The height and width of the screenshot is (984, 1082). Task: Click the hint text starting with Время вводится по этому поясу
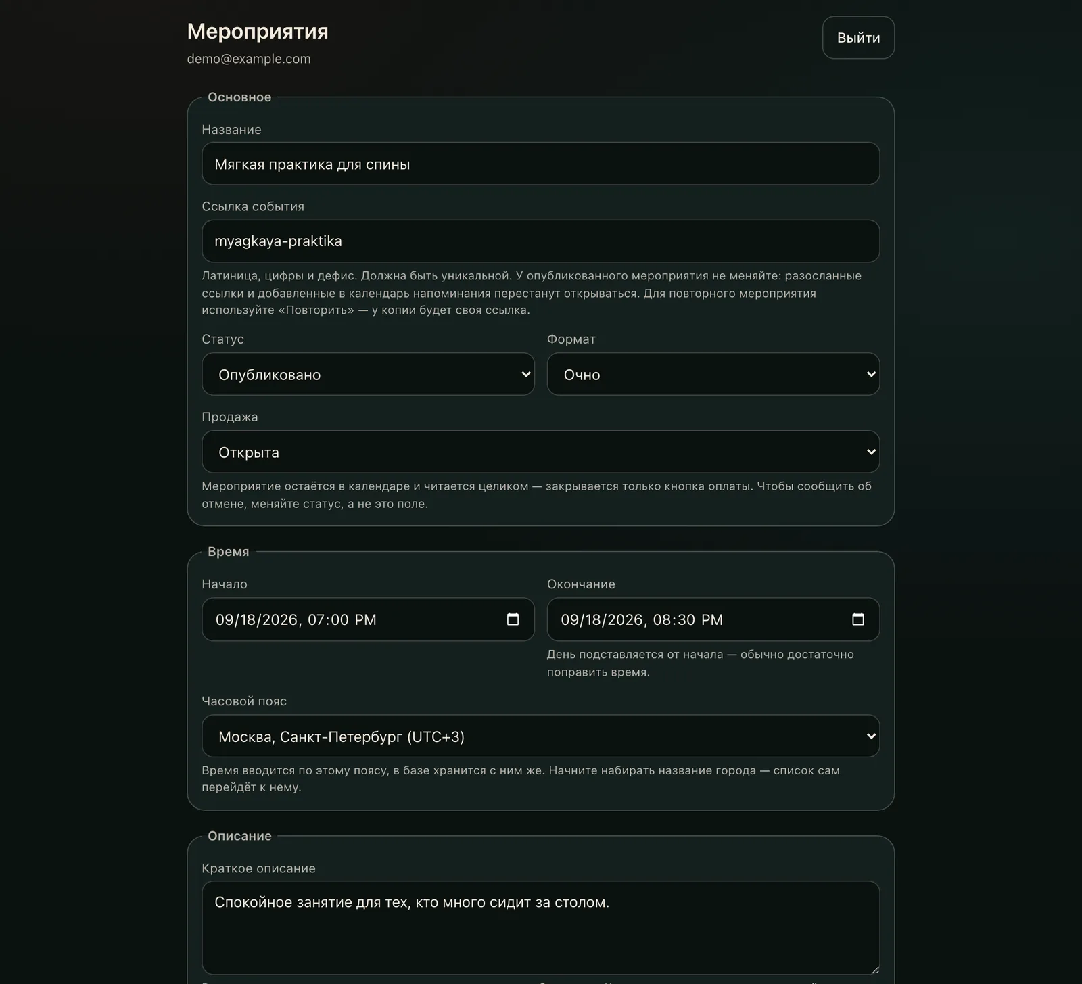tap(521, 778)
